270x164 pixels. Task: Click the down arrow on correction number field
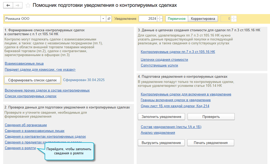[234, 20]
